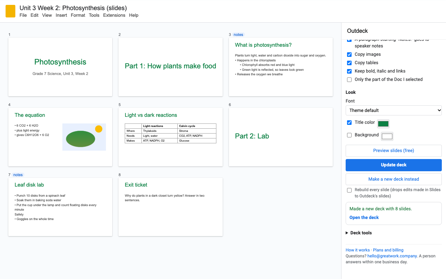The width and height of the screenshot is (446, 279).
Task: Follow the Open the deck link
Action: point(364,217)
